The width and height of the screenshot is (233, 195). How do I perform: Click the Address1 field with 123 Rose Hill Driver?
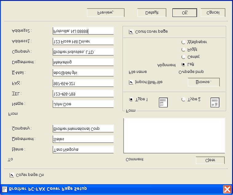coord(83,41)
